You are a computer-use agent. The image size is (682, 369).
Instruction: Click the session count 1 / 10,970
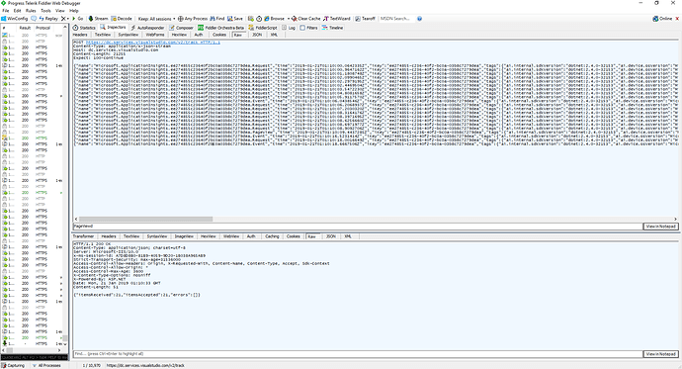(x=92, y=365)
